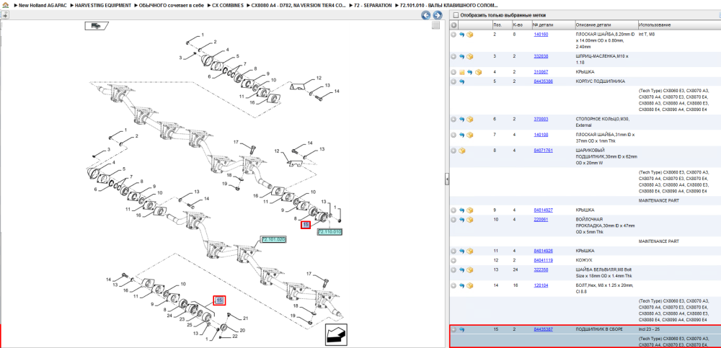Go to the home icon in breadcrumb
Viewport: 721px width, 348px height.
[x=6, y=6]
